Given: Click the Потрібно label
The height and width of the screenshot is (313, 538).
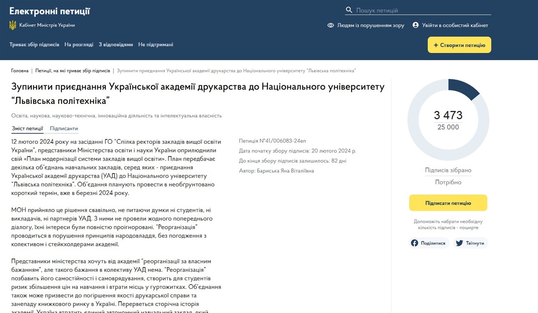Looking at the screenshot, I should [x=448, y=182].
